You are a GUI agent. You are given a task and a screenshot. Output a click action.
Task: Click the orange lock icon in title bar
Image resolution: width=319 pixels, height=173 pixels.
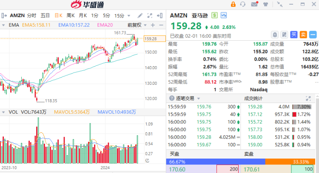tap(233, 4)
